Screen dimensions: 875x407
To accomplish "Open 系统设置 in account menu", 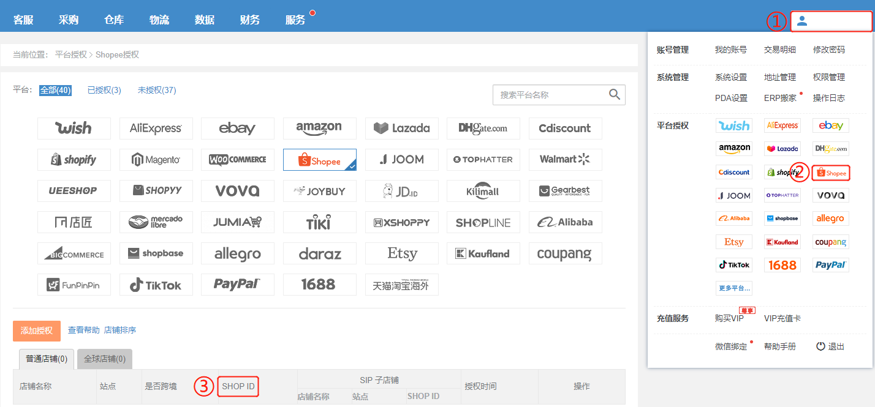I will [731, 77].
